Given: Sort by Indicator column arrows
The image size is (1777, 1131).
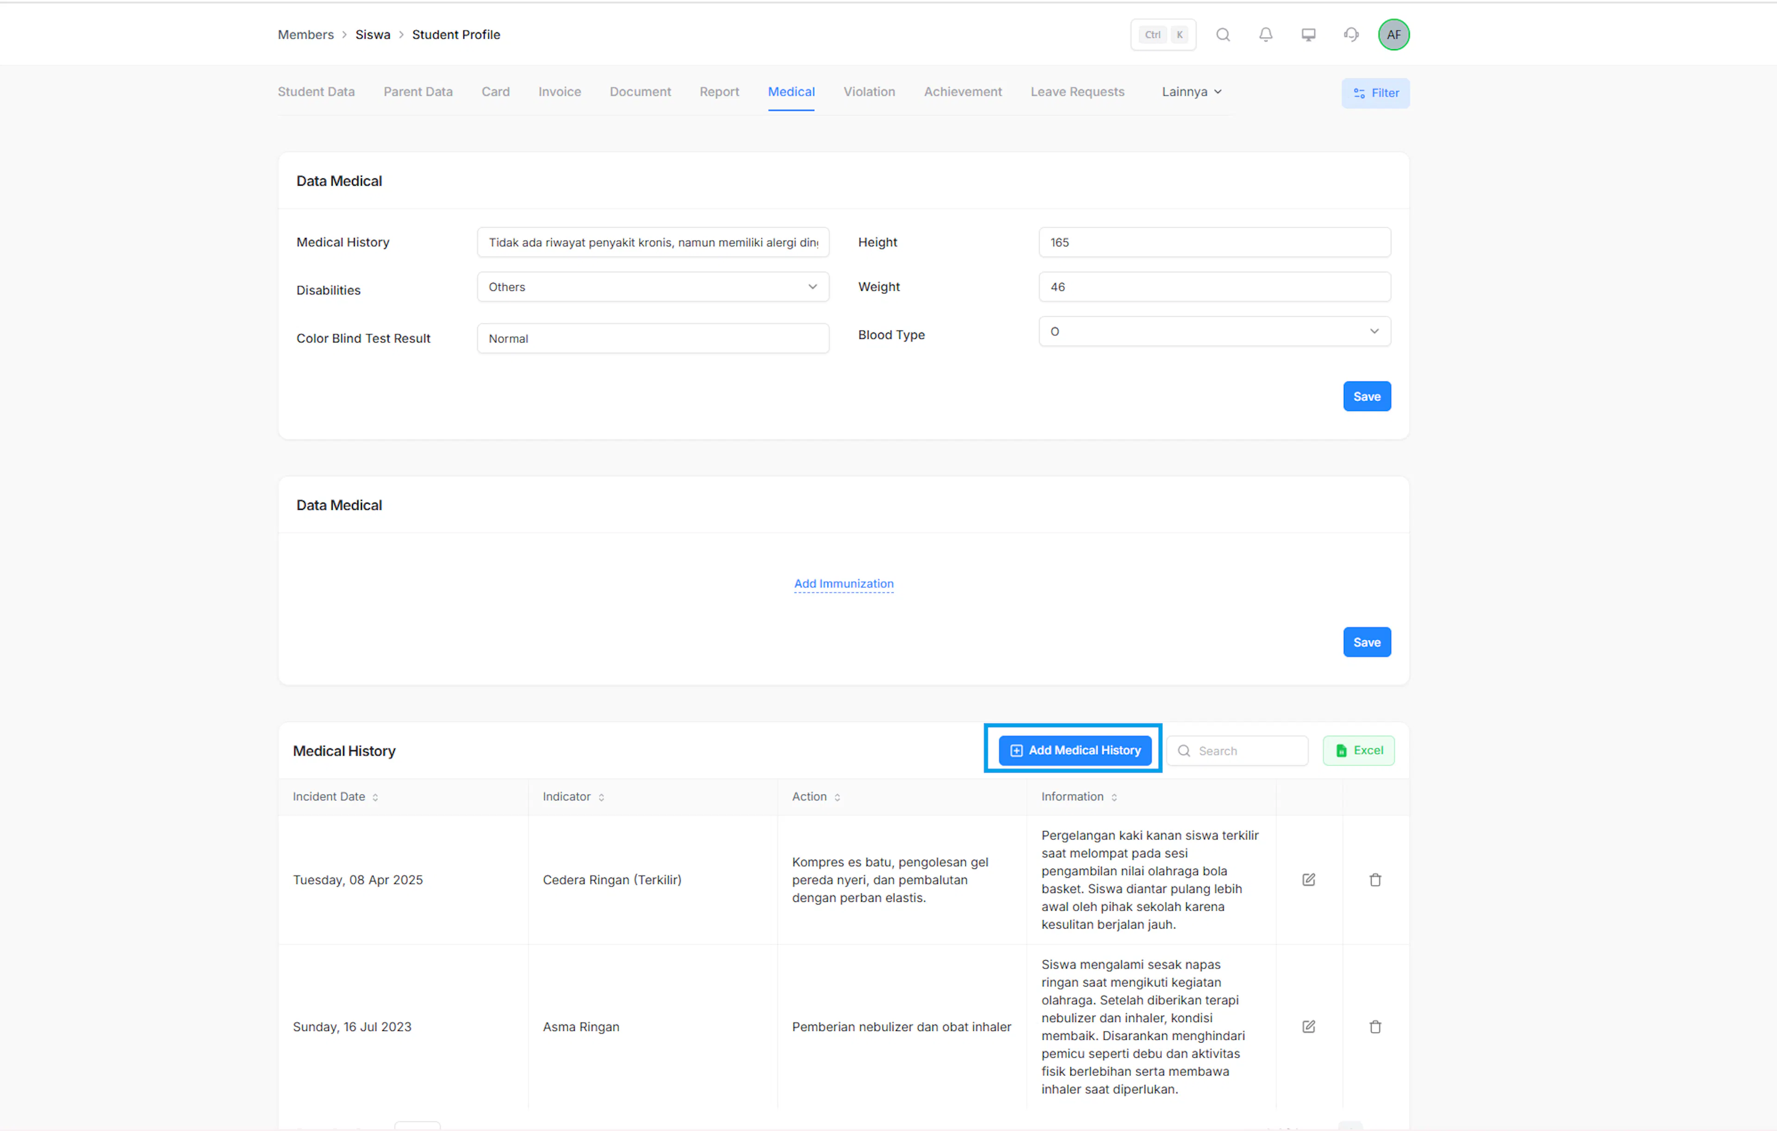Looking at the screenshot, I should point(601,797).
